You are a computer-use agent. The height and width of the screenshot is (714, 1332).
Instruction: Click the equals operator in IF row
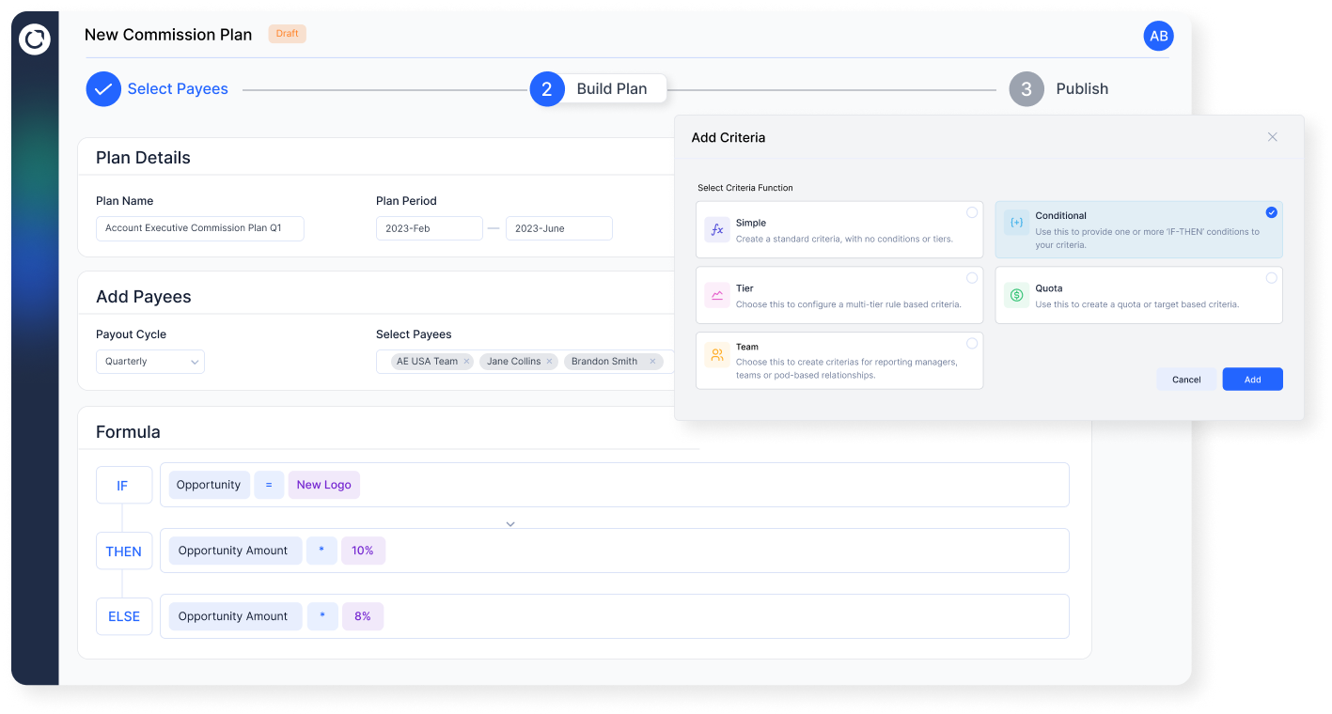click(269, 485)
